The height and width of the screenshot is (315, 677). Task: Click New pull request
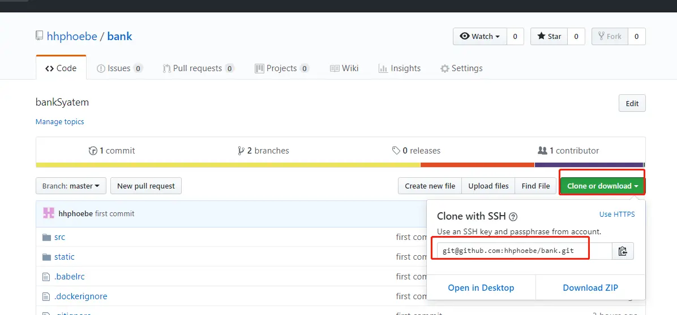tap(146, 186)
